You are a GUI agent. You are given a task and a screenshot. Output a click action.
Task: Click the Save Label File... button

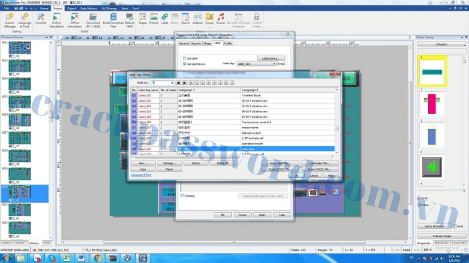[x=279, y=163]
